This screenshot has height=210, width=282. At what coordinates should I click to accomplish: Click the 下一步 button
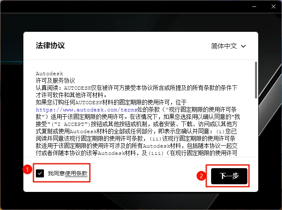[229, 176]
